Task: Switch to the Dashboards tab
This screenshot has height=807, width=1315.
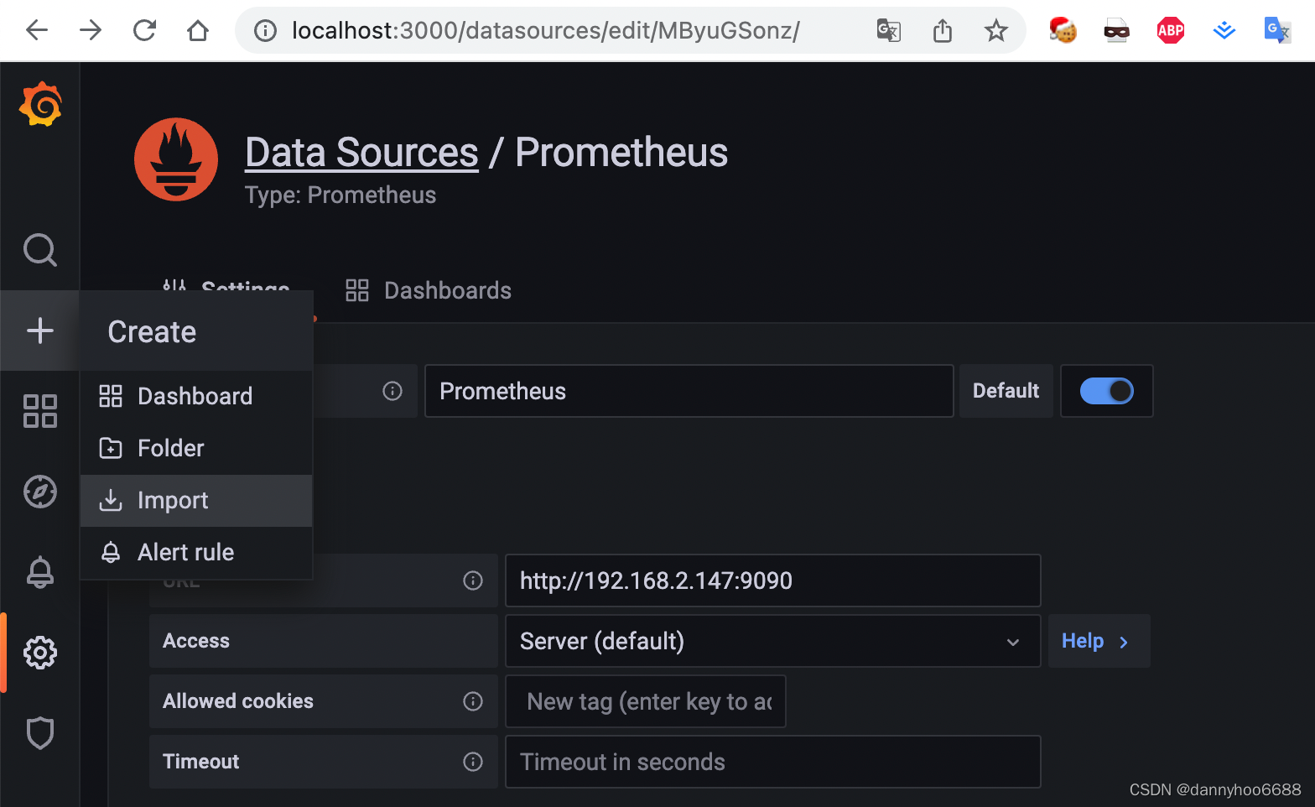Action: click(429, 291)
